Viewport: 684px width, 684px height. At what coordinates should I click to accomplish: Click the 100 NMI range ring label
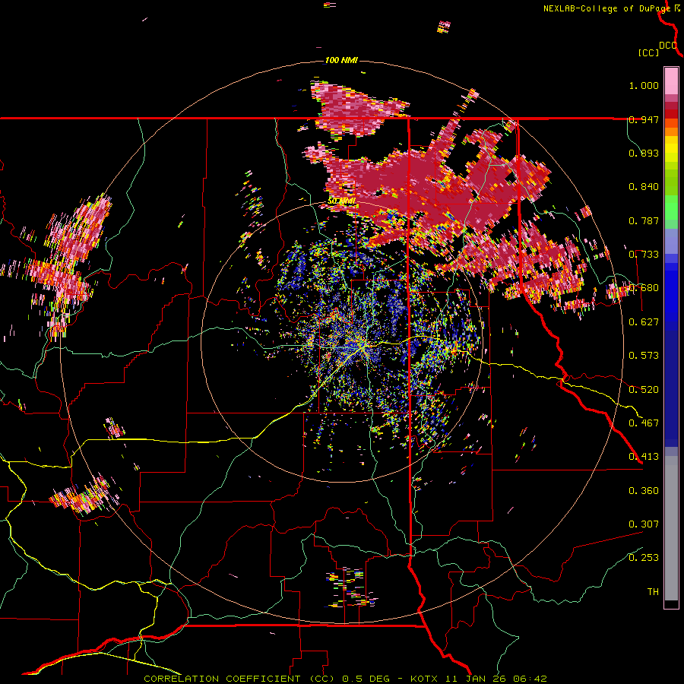pyautogui.click(x=341, y=60)
